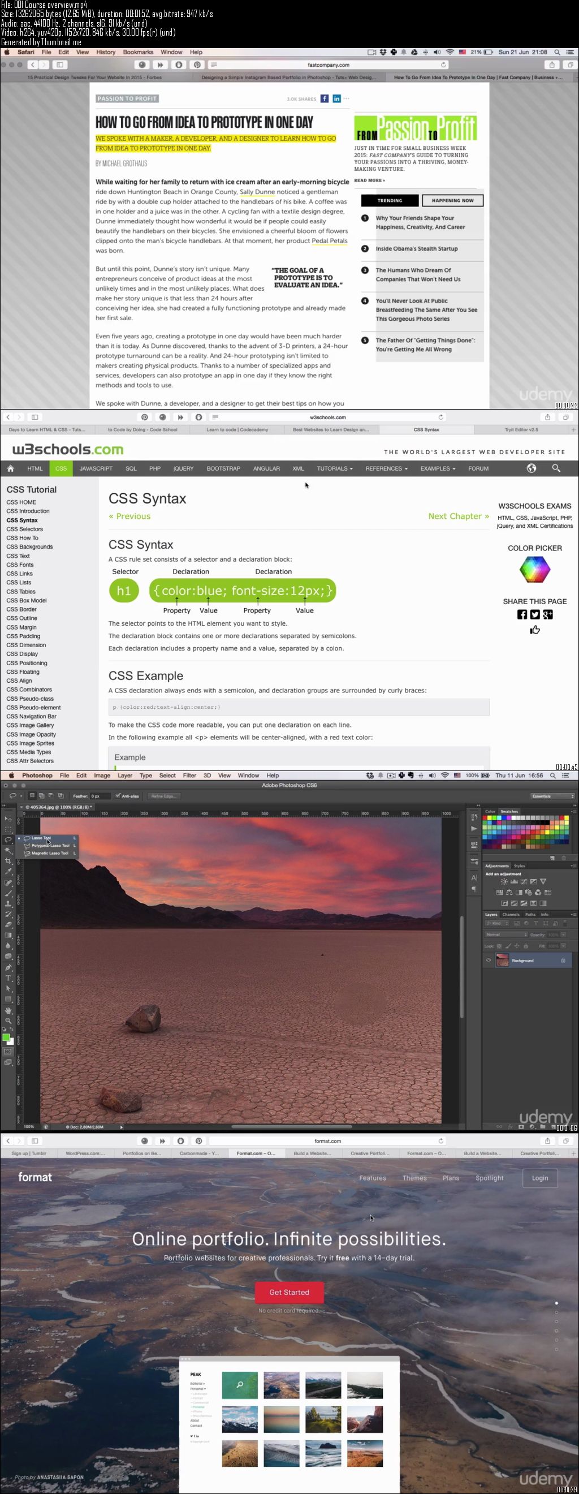
Task: Open the layer Fill dropdown arrow
Action: click(x=563, y=946)
